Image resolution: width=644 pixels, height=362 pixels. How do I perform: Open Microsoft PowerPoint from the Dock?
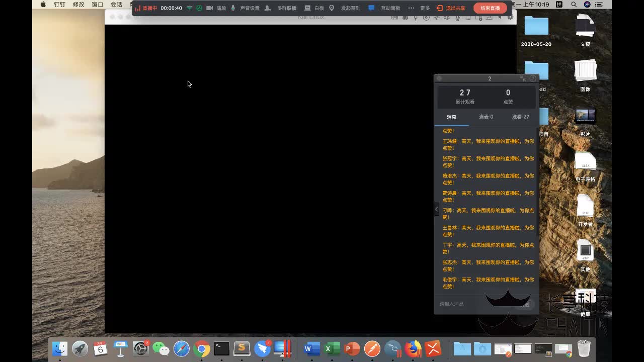click(x=352, y=348)
